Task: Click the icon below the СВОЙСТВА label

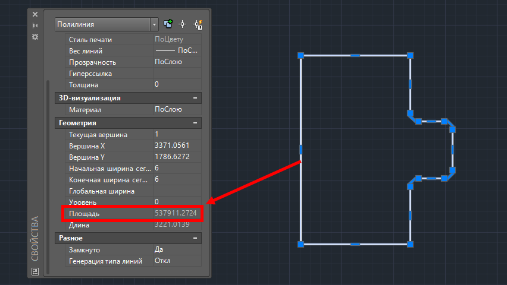Action: click(35, 271)
